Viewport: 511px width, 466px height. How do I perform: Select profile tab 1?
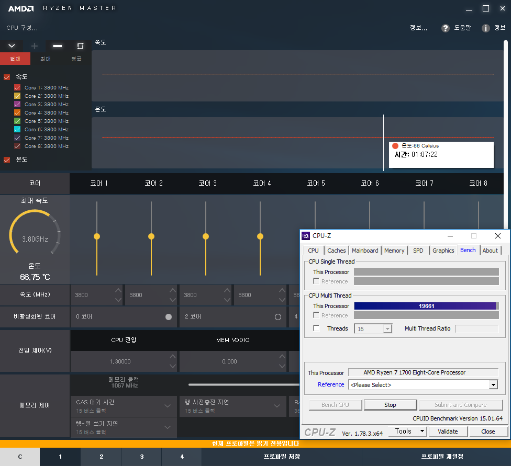tap(60, 457)
